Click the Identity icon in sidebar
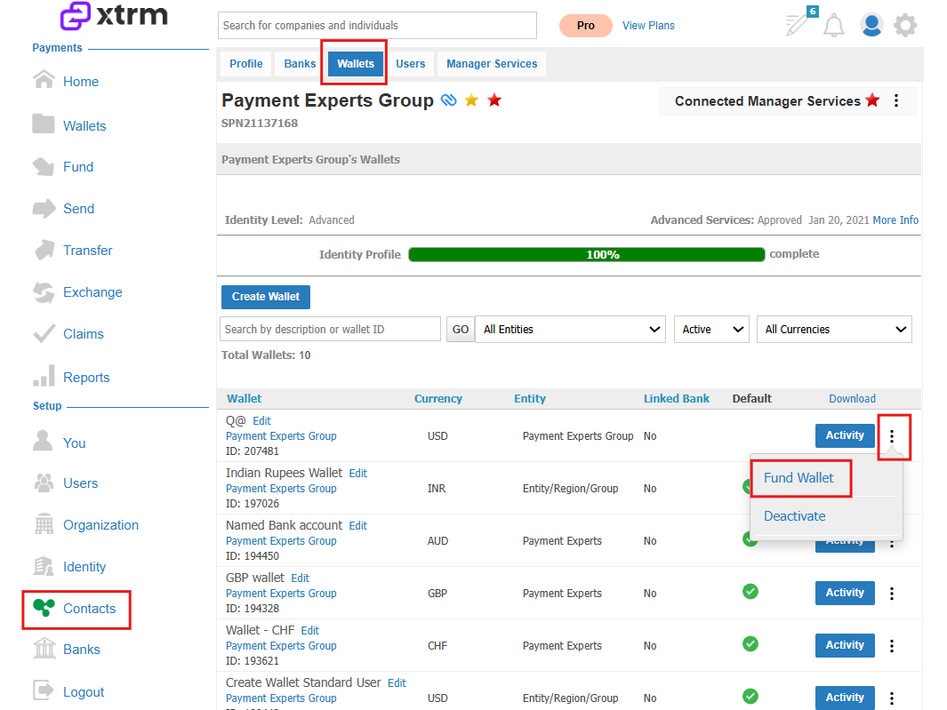947x710 pixels. click(44, 566)
